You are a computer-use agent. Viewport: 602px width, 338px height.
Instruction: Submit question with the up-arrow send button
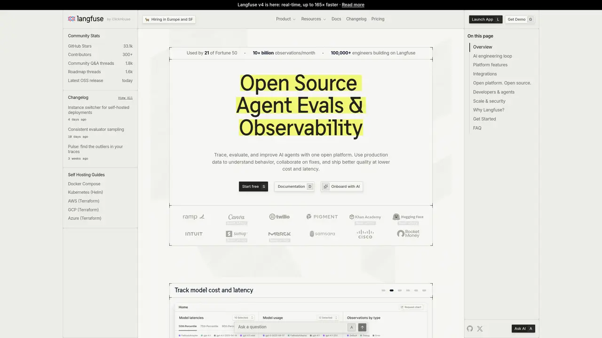pyautogui.click(x=362, y=327)
